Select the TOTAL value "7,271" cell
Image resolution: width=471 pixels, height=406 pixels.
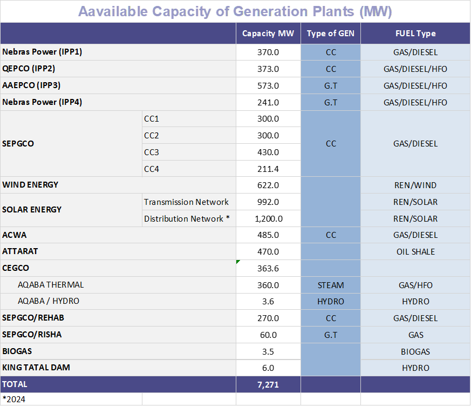[x=268, y=384]
